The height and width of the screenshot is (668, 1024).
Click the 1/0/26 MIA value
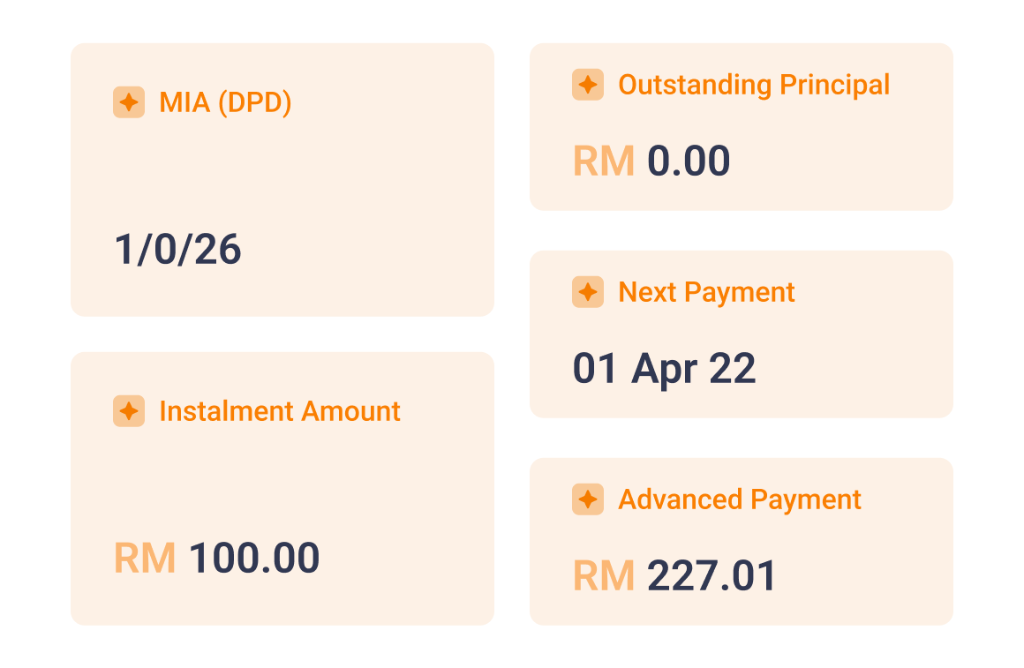click(178, 250)
